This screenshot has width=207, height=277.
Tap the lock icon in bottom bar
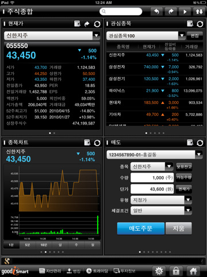tap(176, 271)
